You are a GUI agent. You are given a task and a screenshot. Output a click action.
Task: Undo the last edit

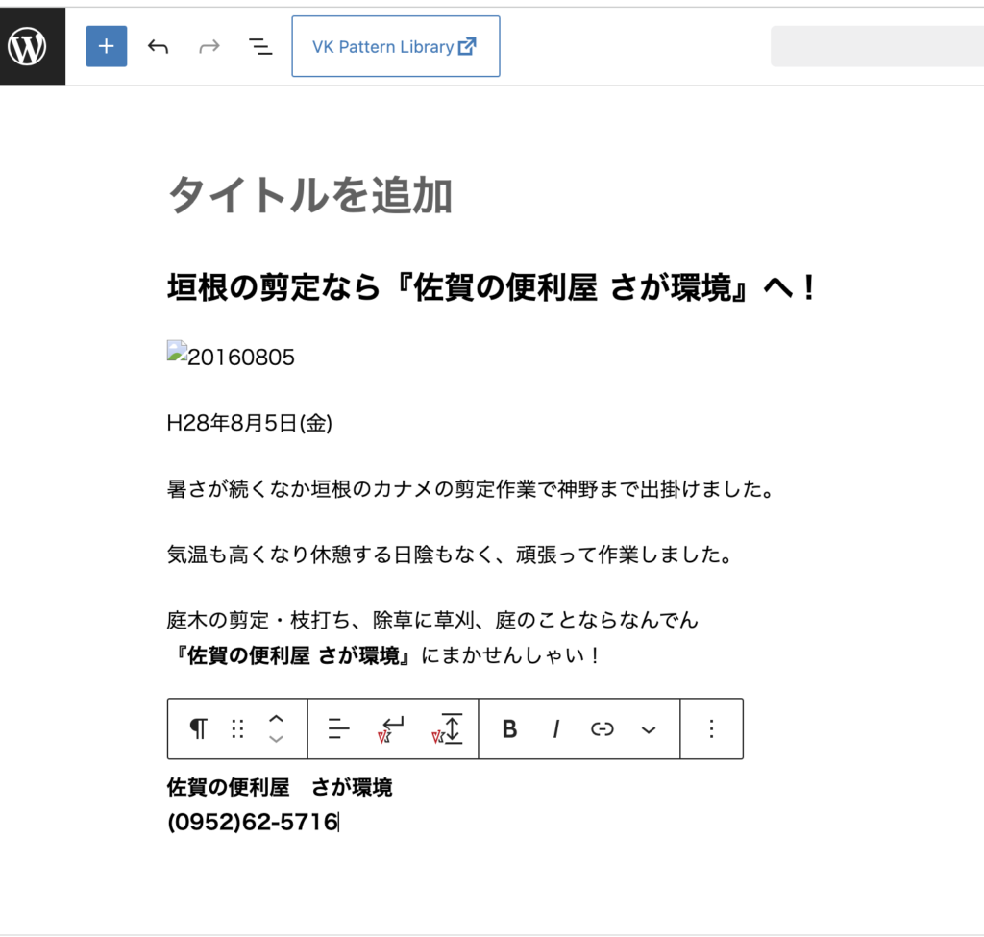click(x=158, y=46)
